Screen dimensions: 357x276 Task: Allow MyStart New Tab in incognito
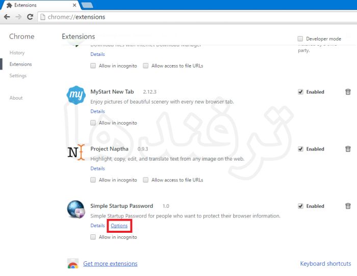coord(93,123)
